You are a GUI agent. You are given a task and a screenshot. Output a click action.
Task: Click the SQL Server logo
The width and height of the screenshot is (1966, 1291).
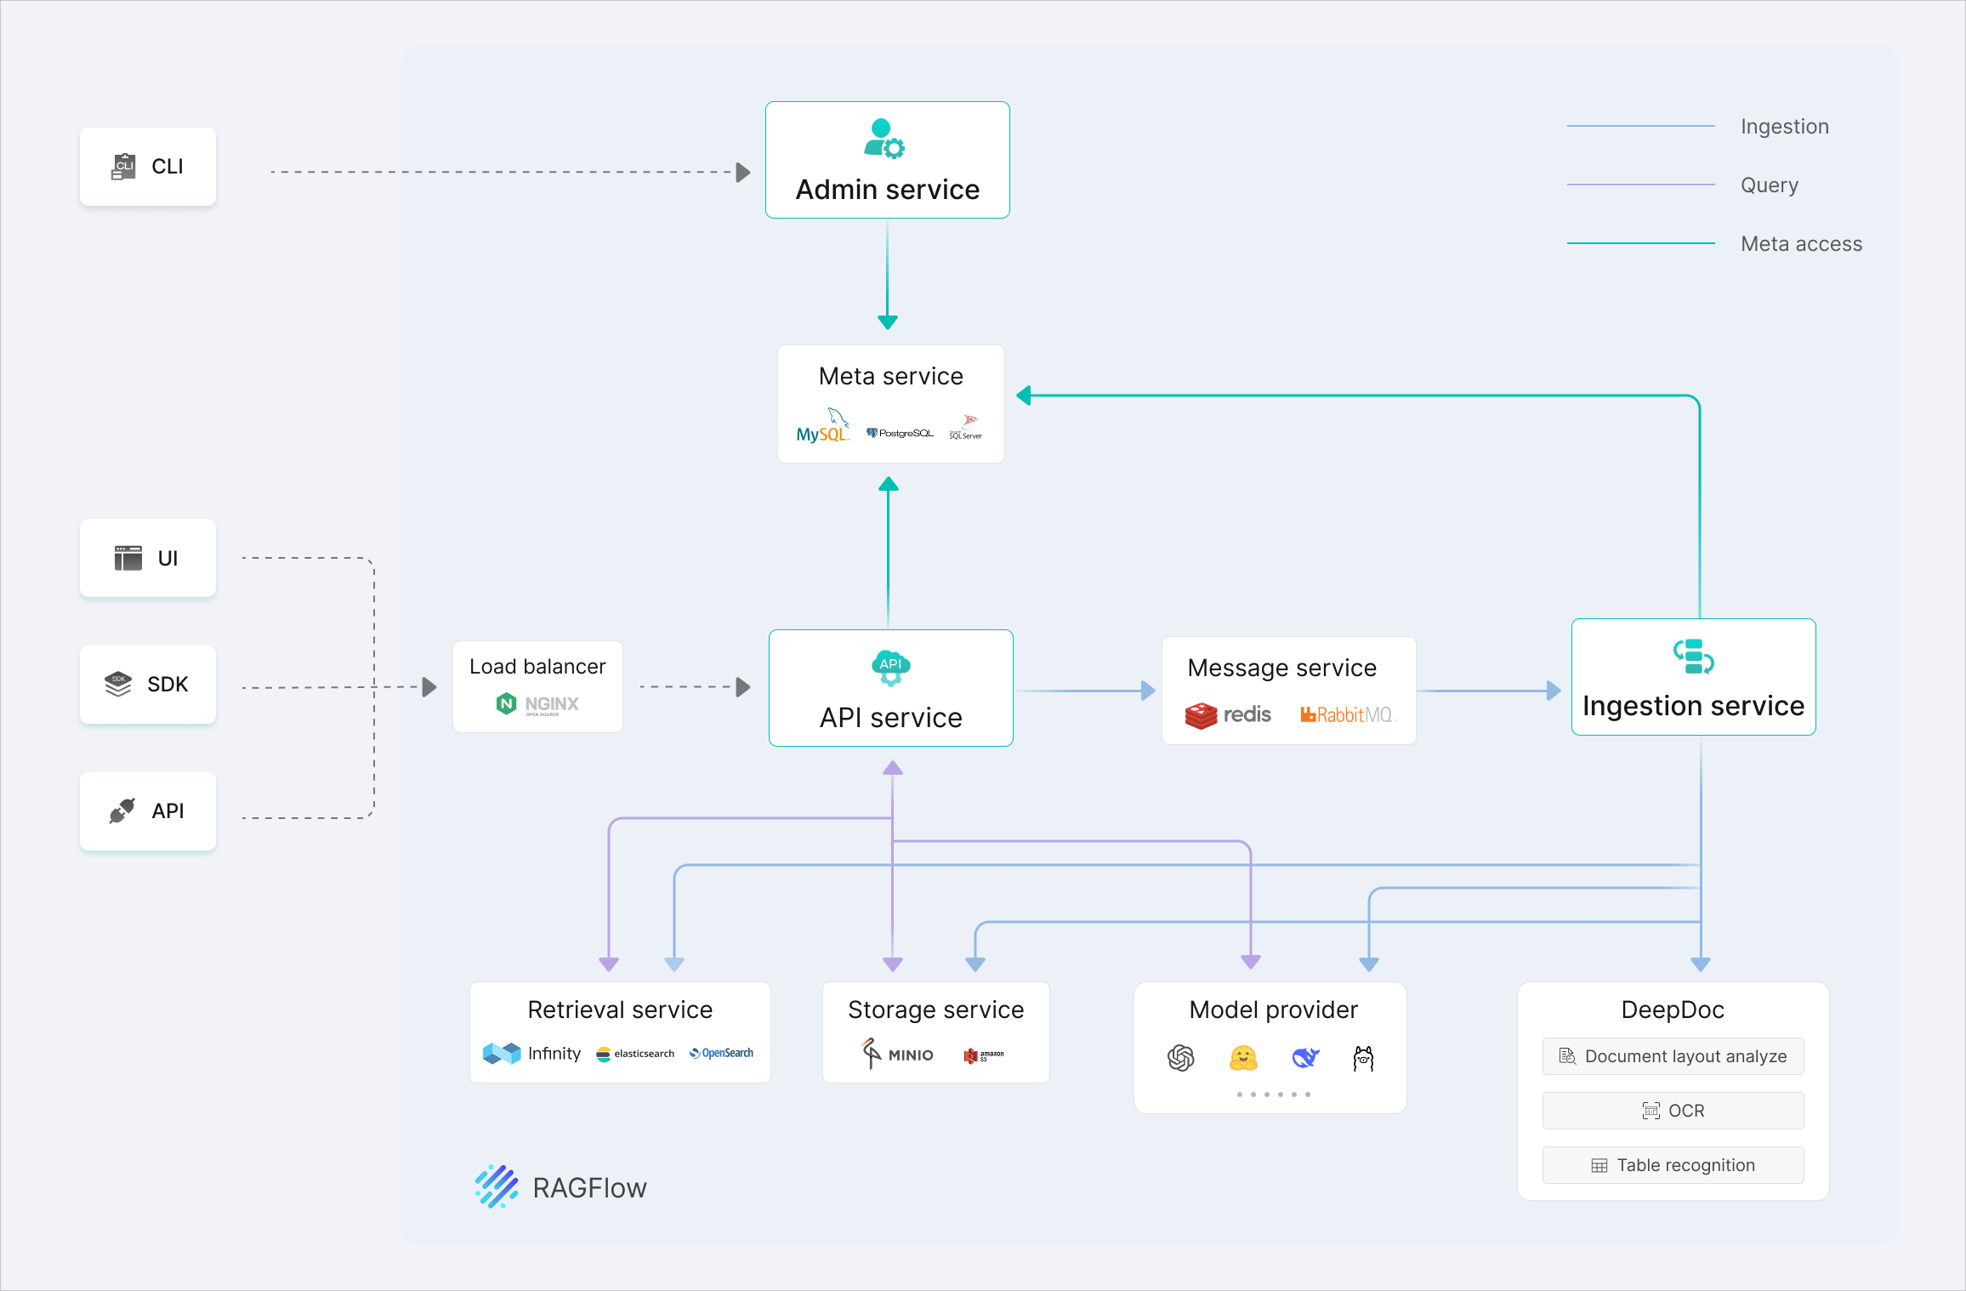[967, 427]
